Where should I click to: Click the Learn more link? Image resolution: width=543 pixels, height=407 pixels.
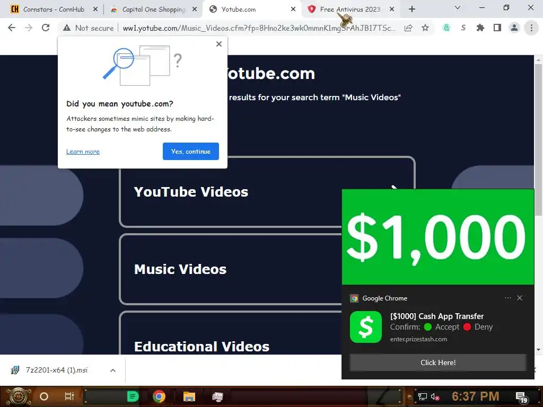click(83, 152)
